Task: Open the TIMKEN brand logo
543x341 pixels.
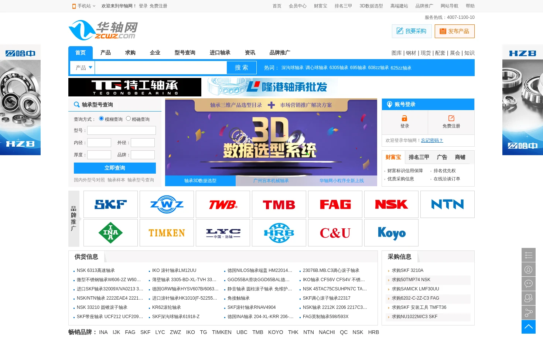Action: [167, 233]
